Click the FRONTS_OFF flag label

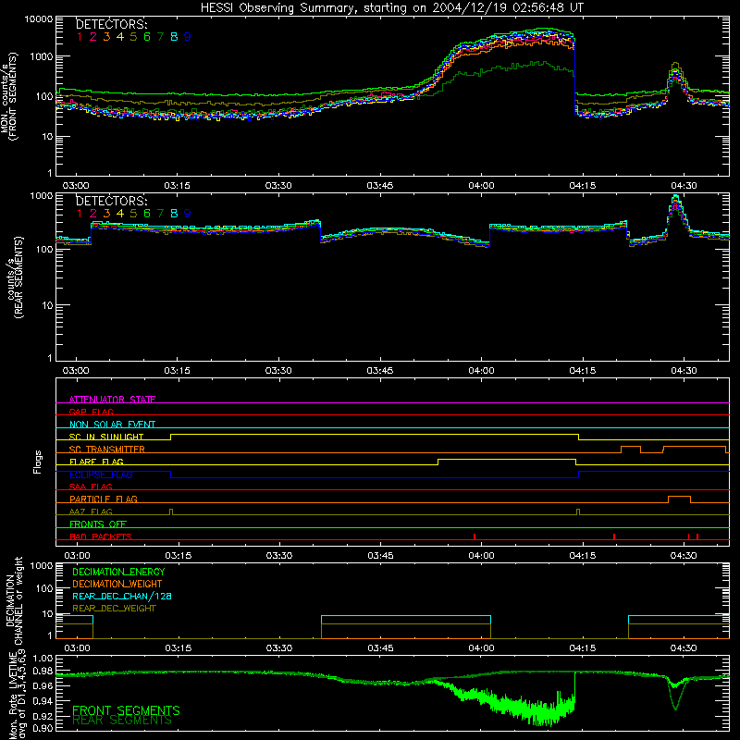click(98, 524)
